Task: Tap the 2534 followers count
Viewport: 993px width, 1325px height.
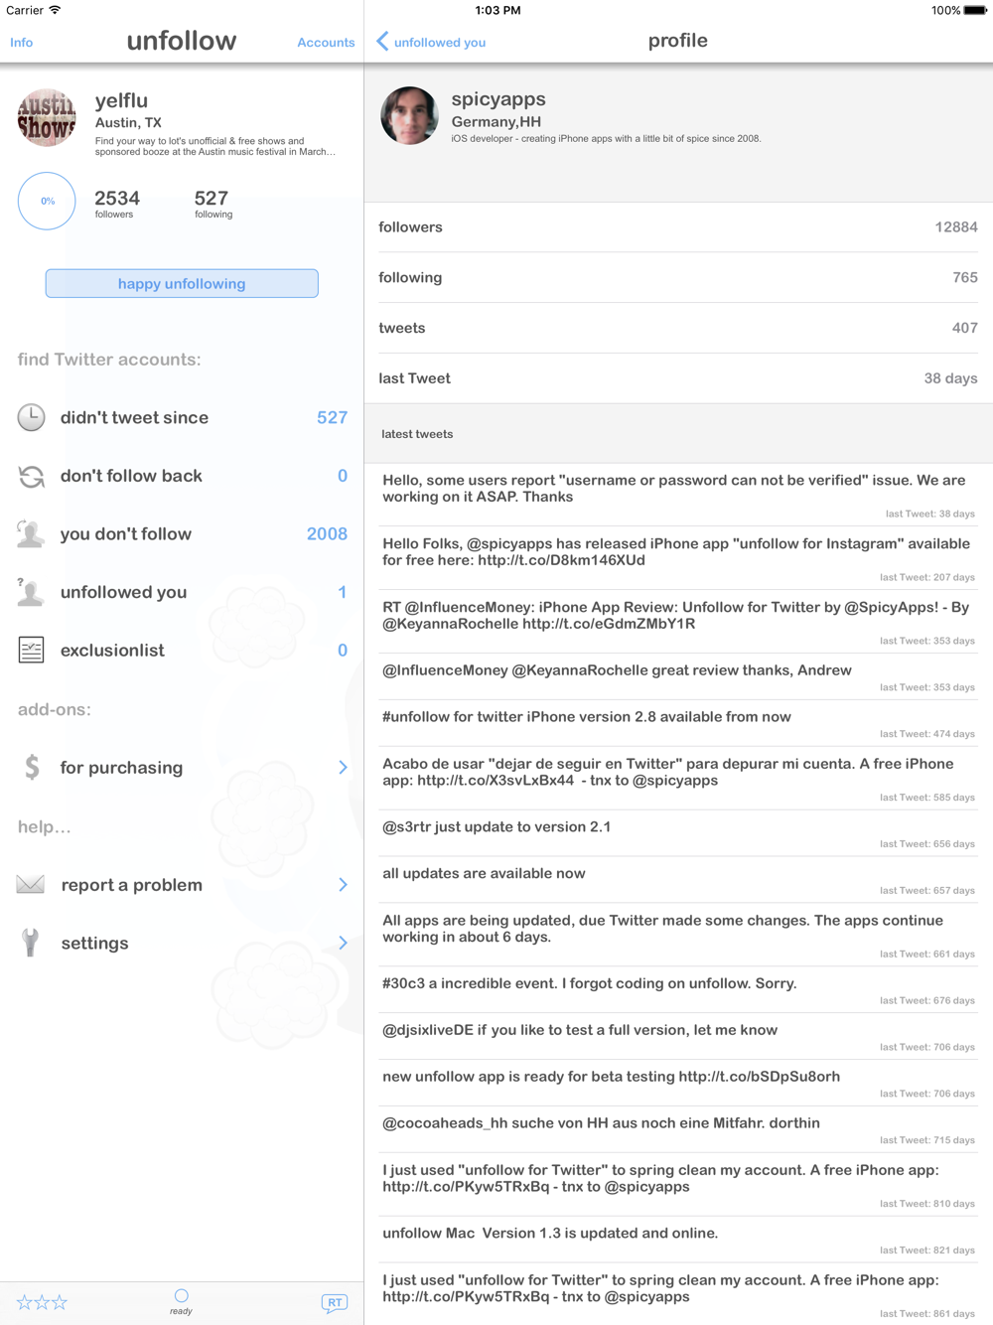Action: point(117,203)
